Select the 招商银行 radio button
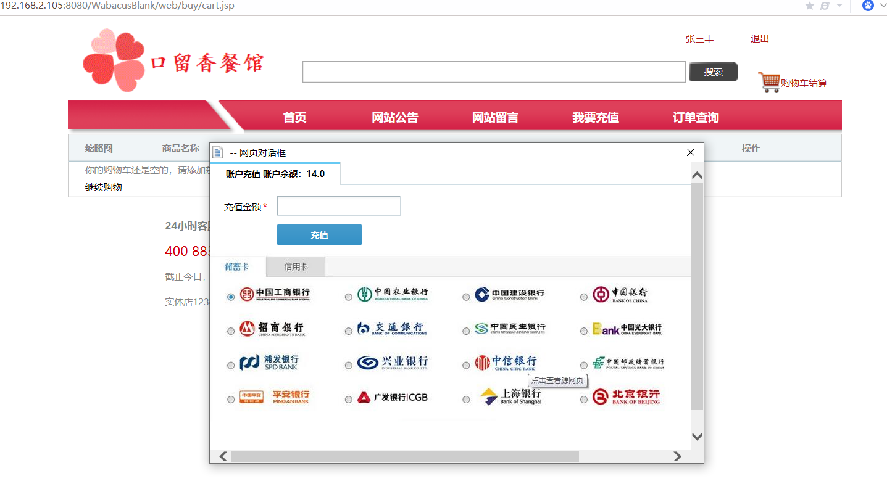The width and height of the screenshot is (887, 497). (x=231, y=331)
